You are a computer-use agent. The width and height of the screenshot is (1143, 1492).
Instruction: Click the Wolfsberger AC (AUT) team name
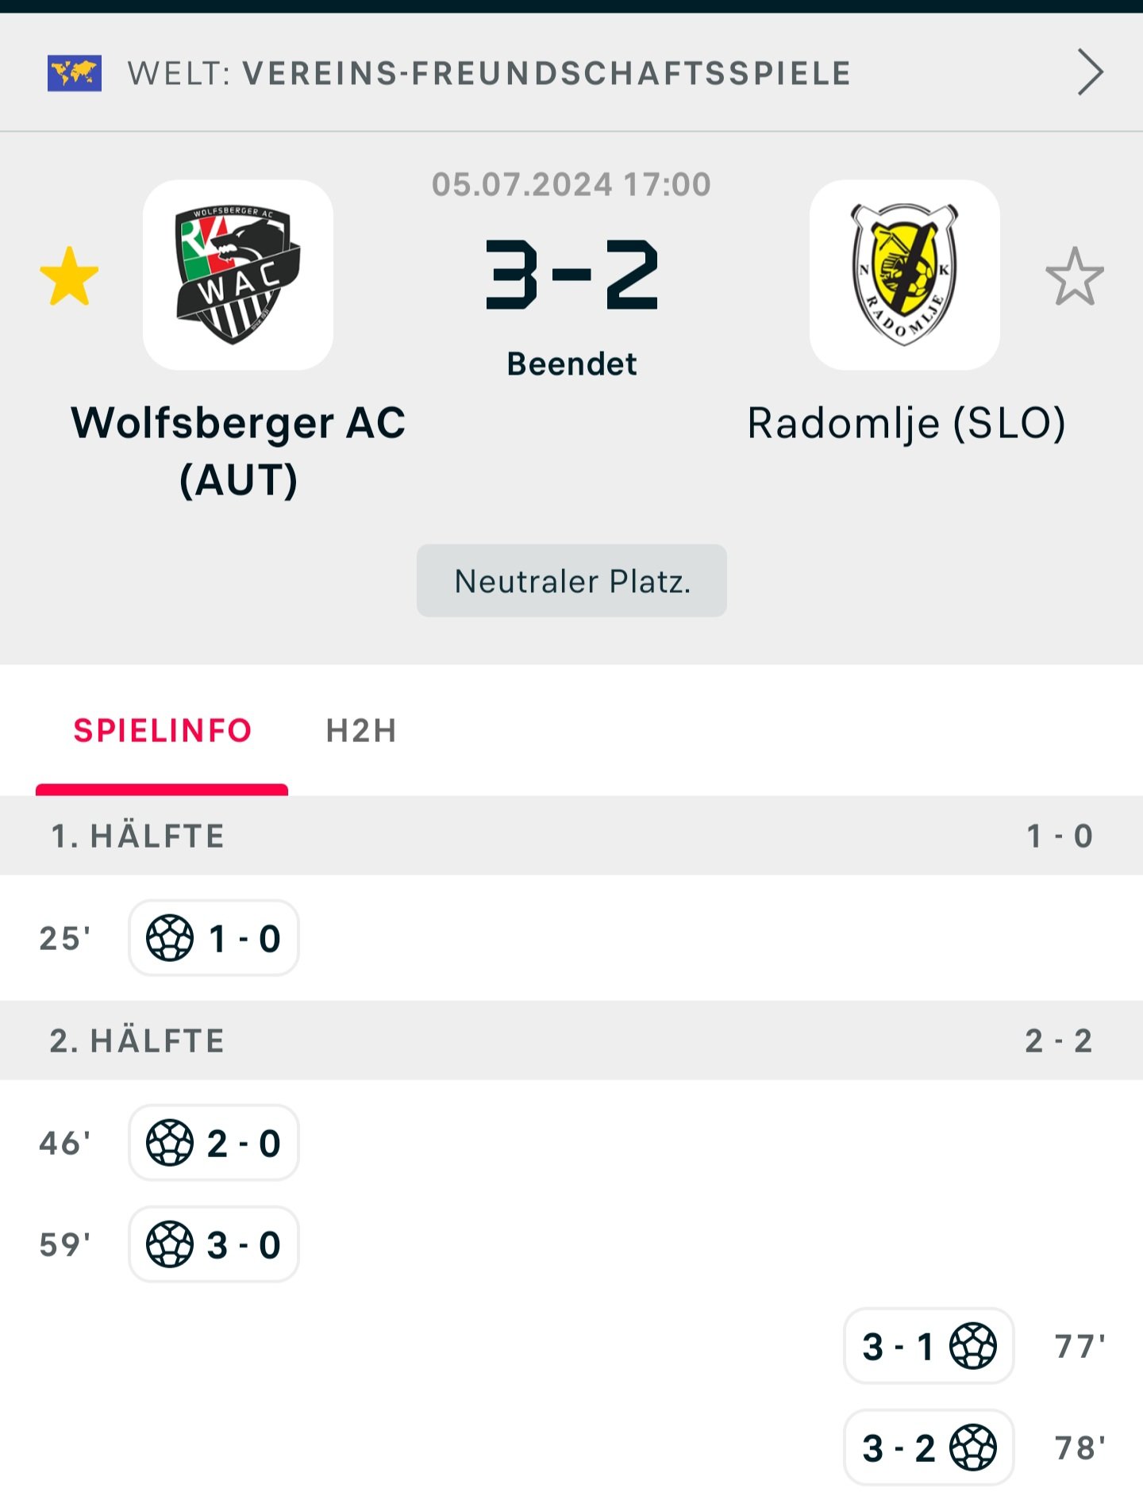click(x=238, y=451)
